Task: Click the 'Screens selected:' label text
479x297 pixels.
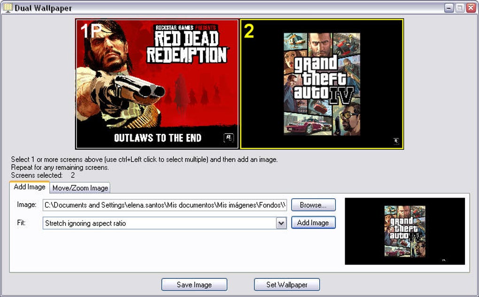Action: click(x=37, y=175)
